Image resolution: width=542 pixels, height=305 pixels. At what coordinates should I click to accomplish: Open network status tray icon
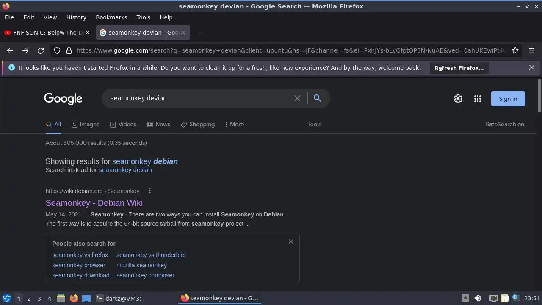[x=493, y=298]
